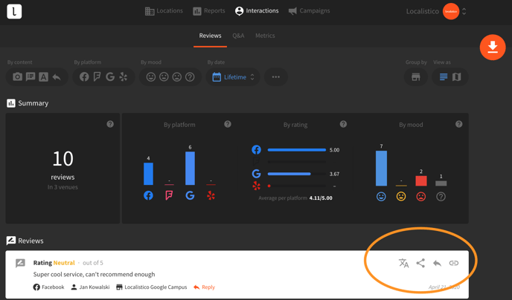Toggle the translated text content filter
512x300 pixels.
point(43,77)
